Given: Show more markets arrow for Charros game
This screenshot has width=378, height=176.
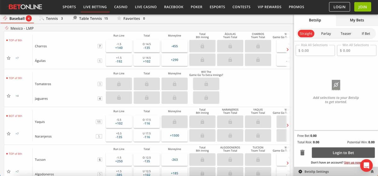Looking at the screenshot, I should coord(287,50).
